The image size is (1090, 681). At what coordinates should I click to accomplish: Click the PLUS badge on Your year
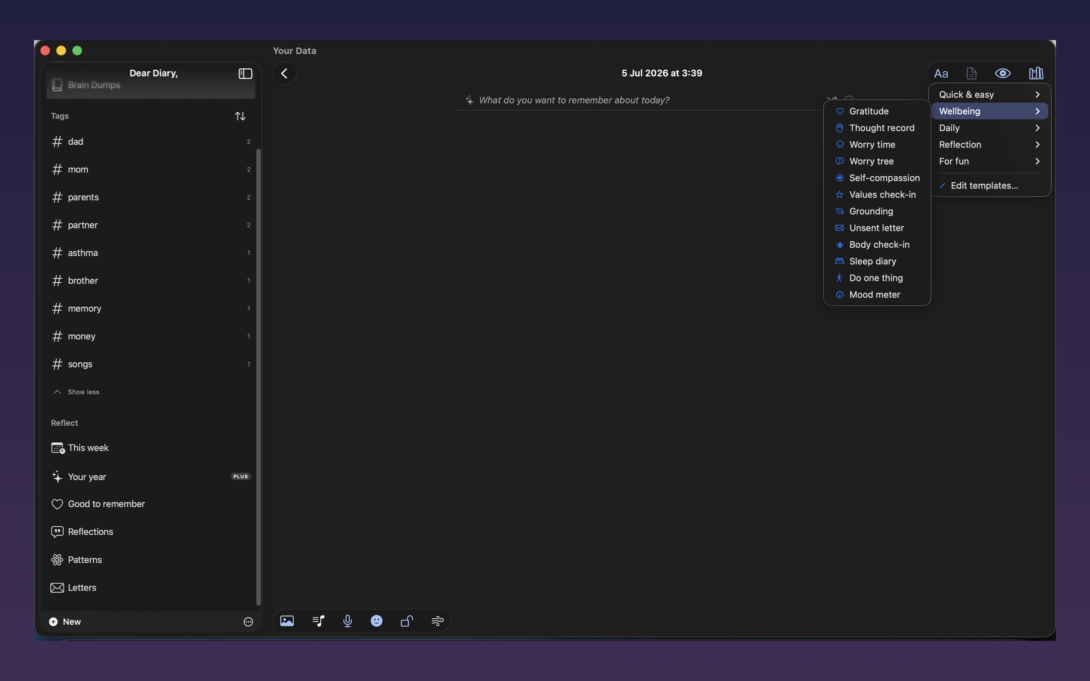(x=241, y=477)
